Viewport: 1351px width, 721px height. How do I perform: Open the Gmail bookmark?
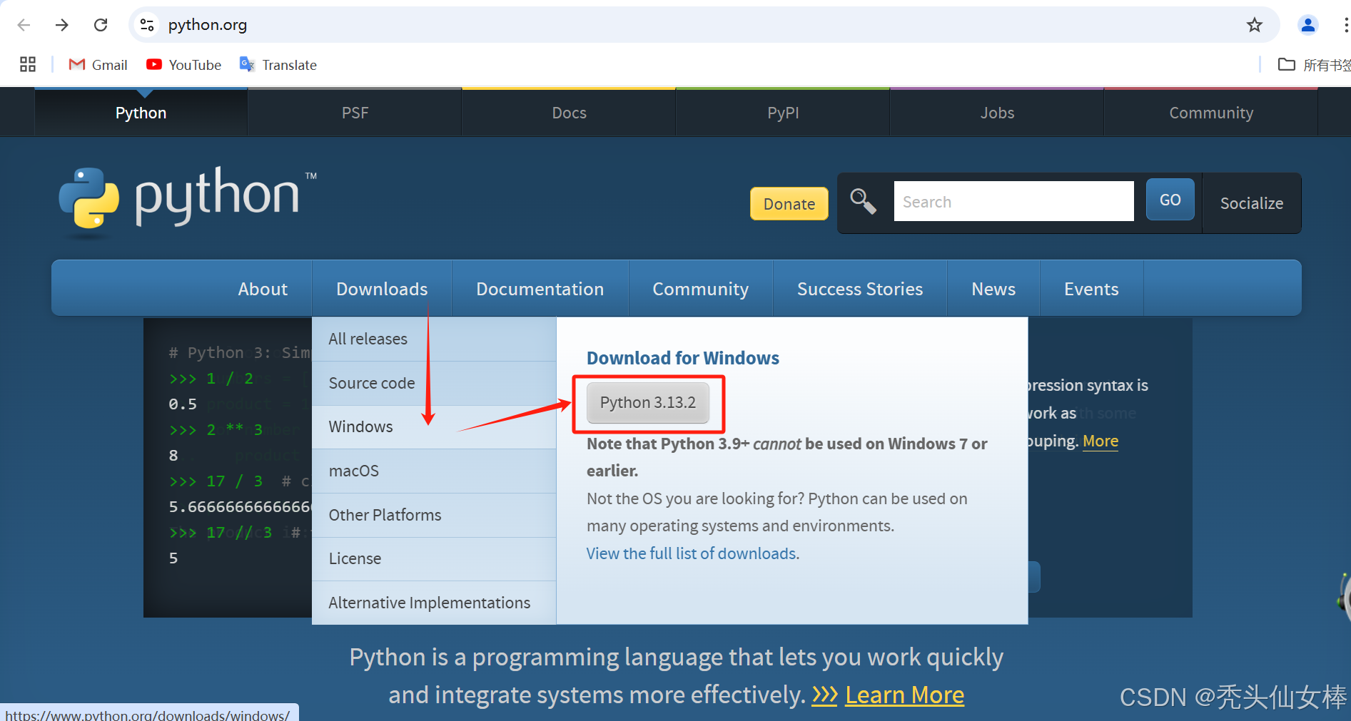(x=98, y=65)
